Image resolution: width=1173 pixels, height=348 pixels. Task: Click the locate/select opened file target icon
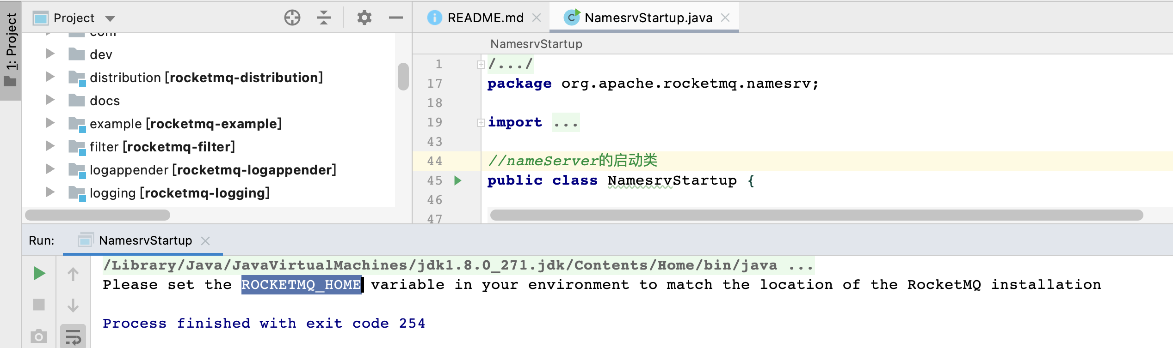point(292,18)
